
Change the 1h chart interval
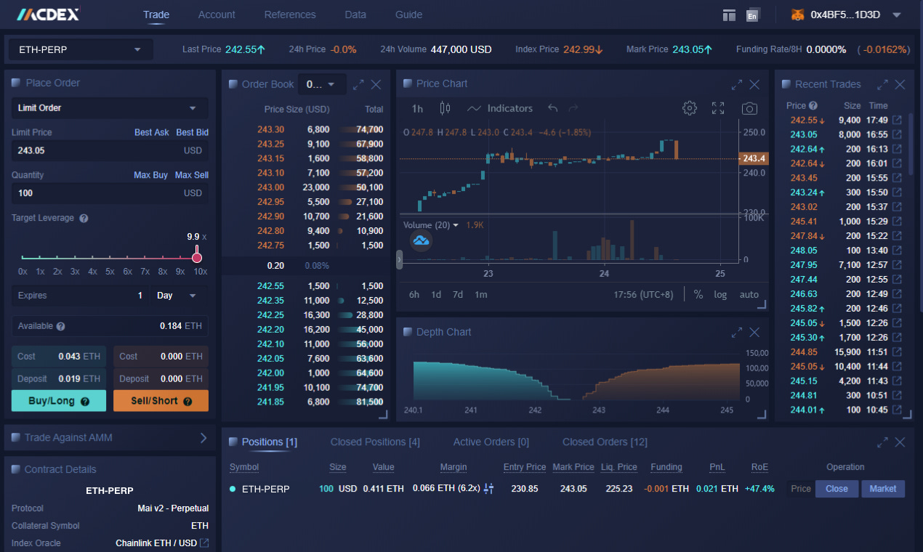click(x=417, y=108)
